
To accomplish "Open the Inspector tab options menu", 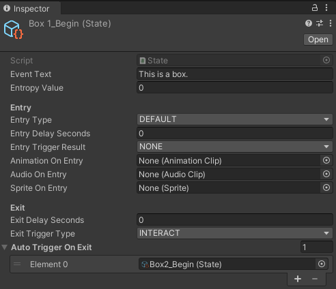I will pos(326,7).
